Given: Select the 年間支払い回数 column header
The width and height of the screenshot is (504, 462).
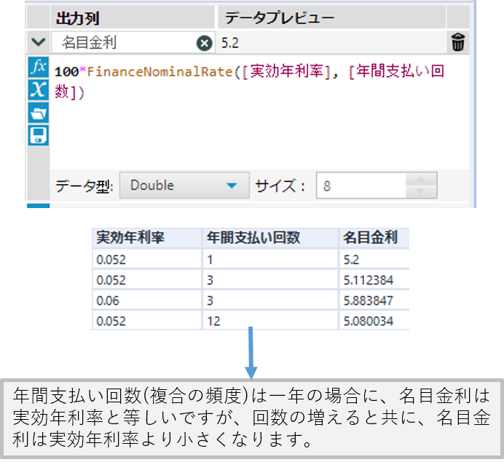Looking at the screenshot, I should (x=253, y=238).
